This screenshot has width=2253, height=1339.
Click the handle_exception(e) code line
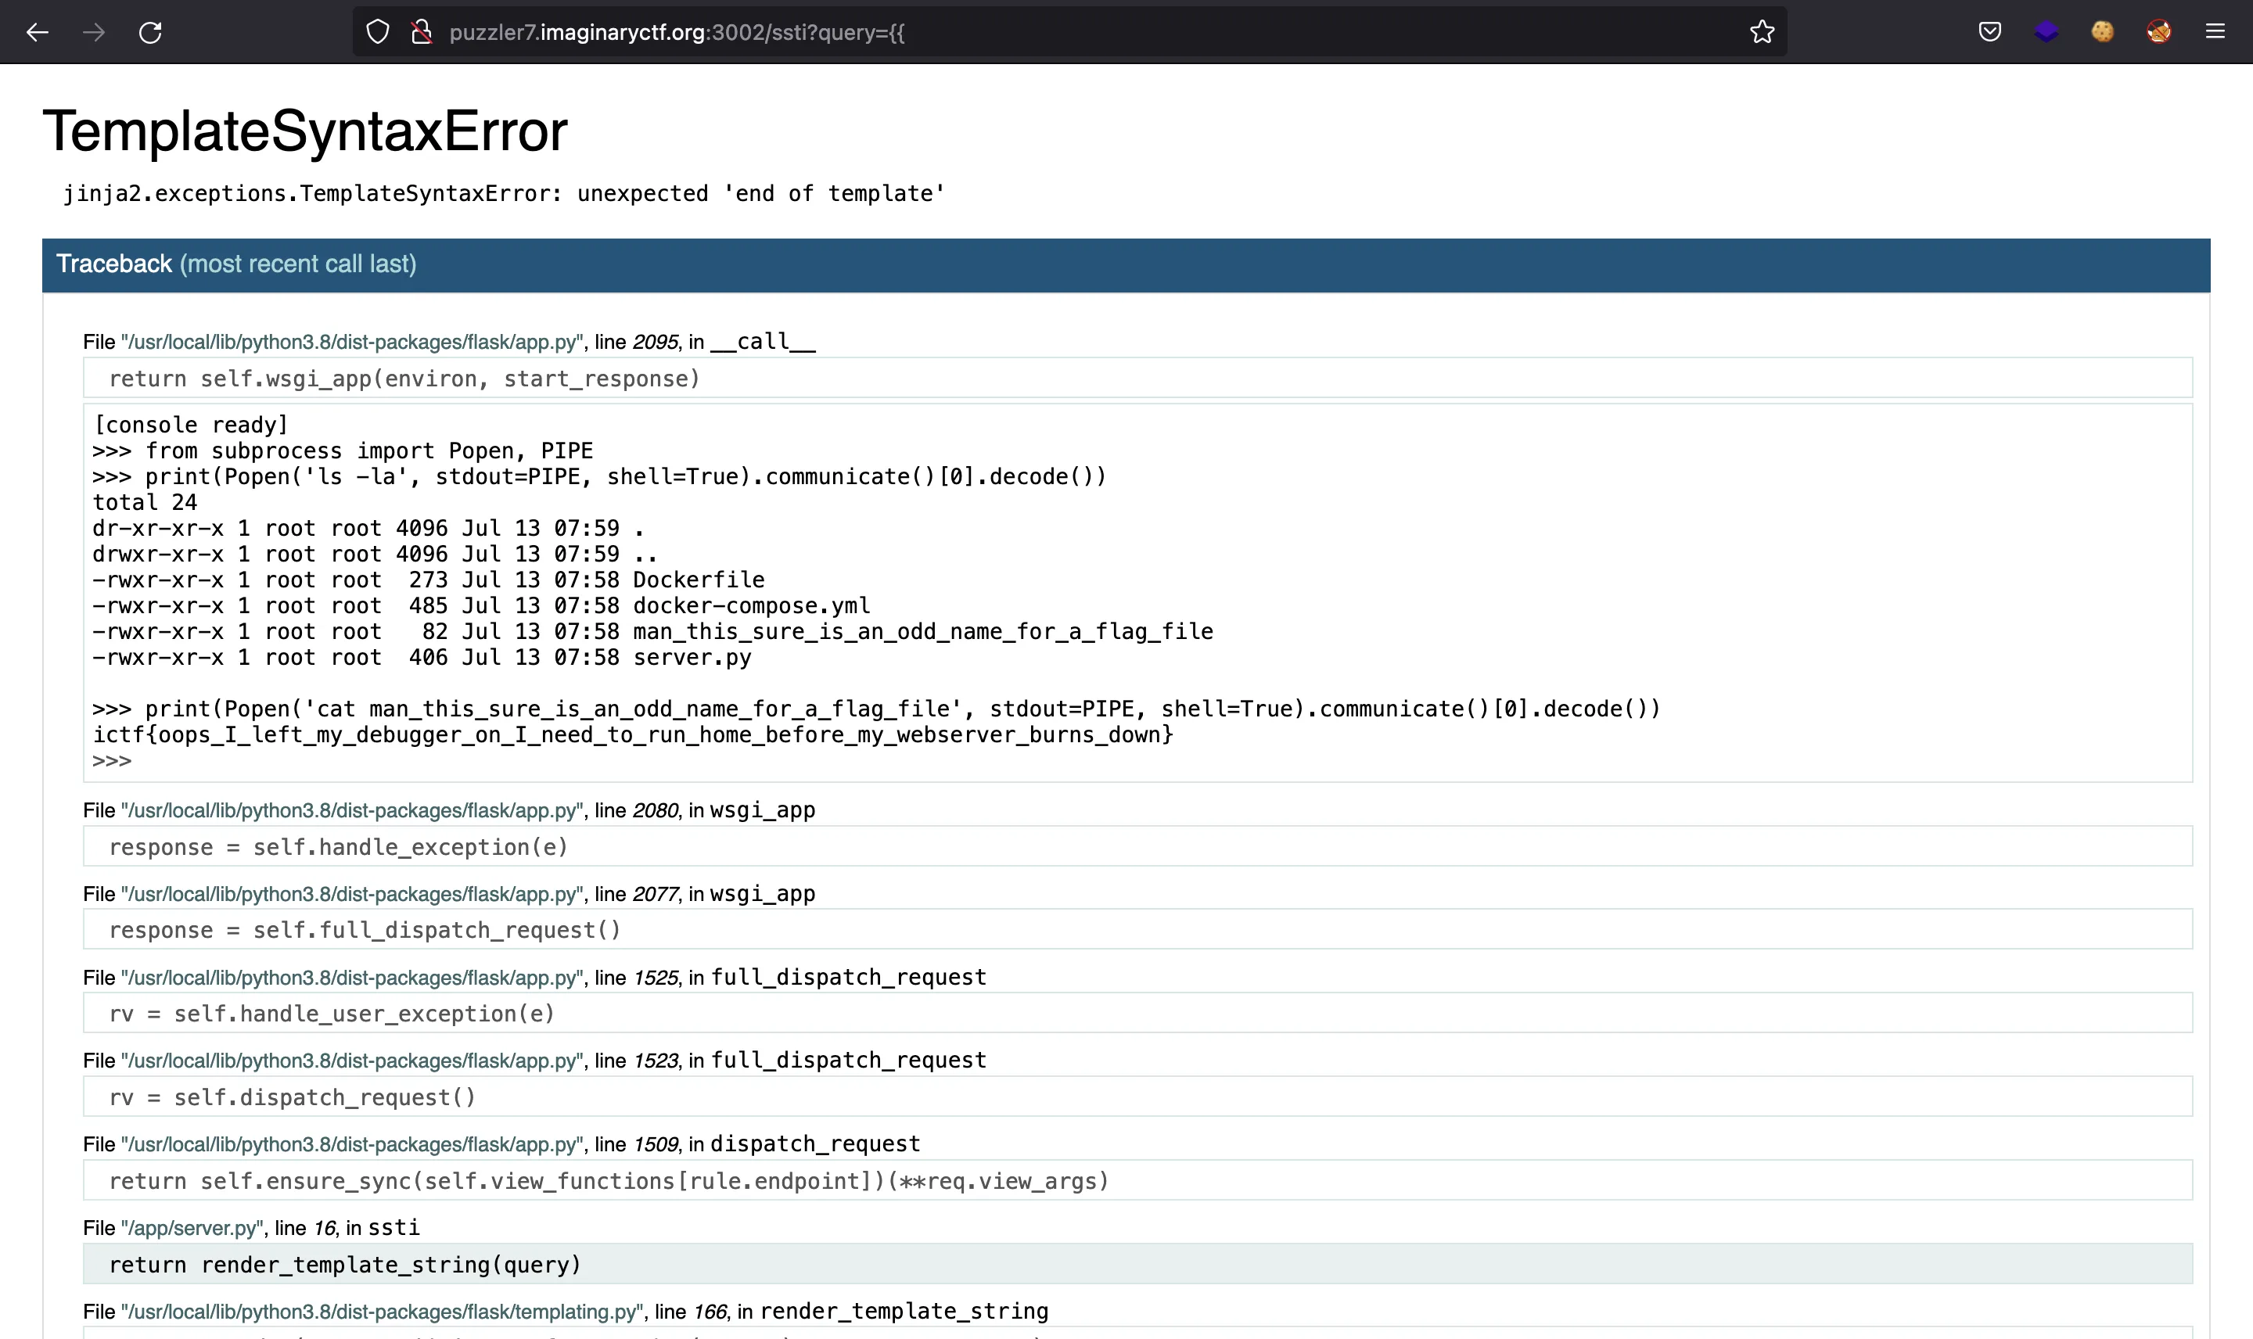coord(1137,846)
